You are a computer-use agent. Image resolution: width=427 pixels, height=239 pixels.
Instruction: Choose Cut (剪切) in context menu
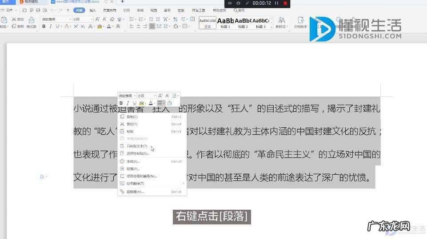152,124
